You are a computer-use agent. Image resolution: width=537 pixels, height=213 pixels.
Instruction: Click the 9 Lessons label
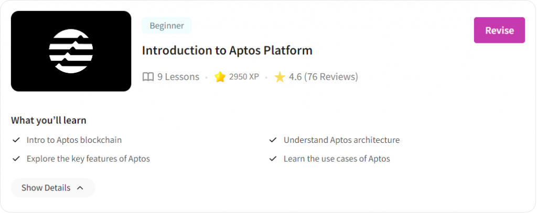pyautogui.click(x=178, y=77)
